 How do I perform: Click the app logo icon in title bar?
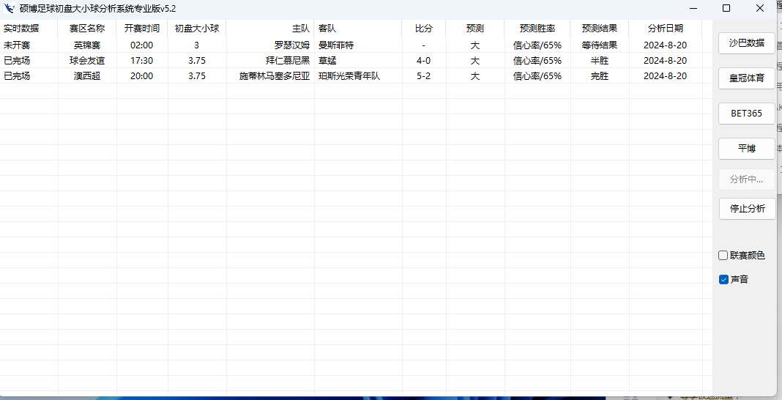[x=10, y=9]
